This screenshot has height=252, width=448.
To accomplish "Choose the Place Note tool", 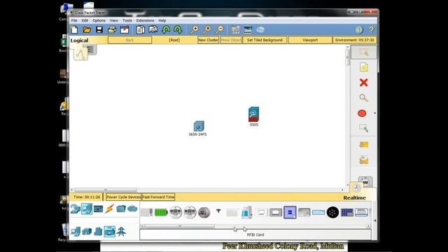I will tap(364, 67).
